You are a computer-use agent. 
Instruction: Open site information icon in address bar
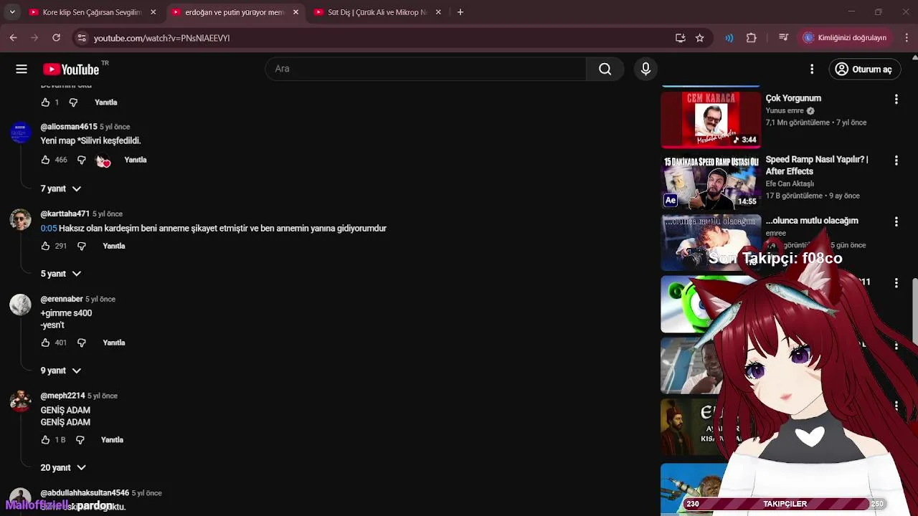point(81,38)
